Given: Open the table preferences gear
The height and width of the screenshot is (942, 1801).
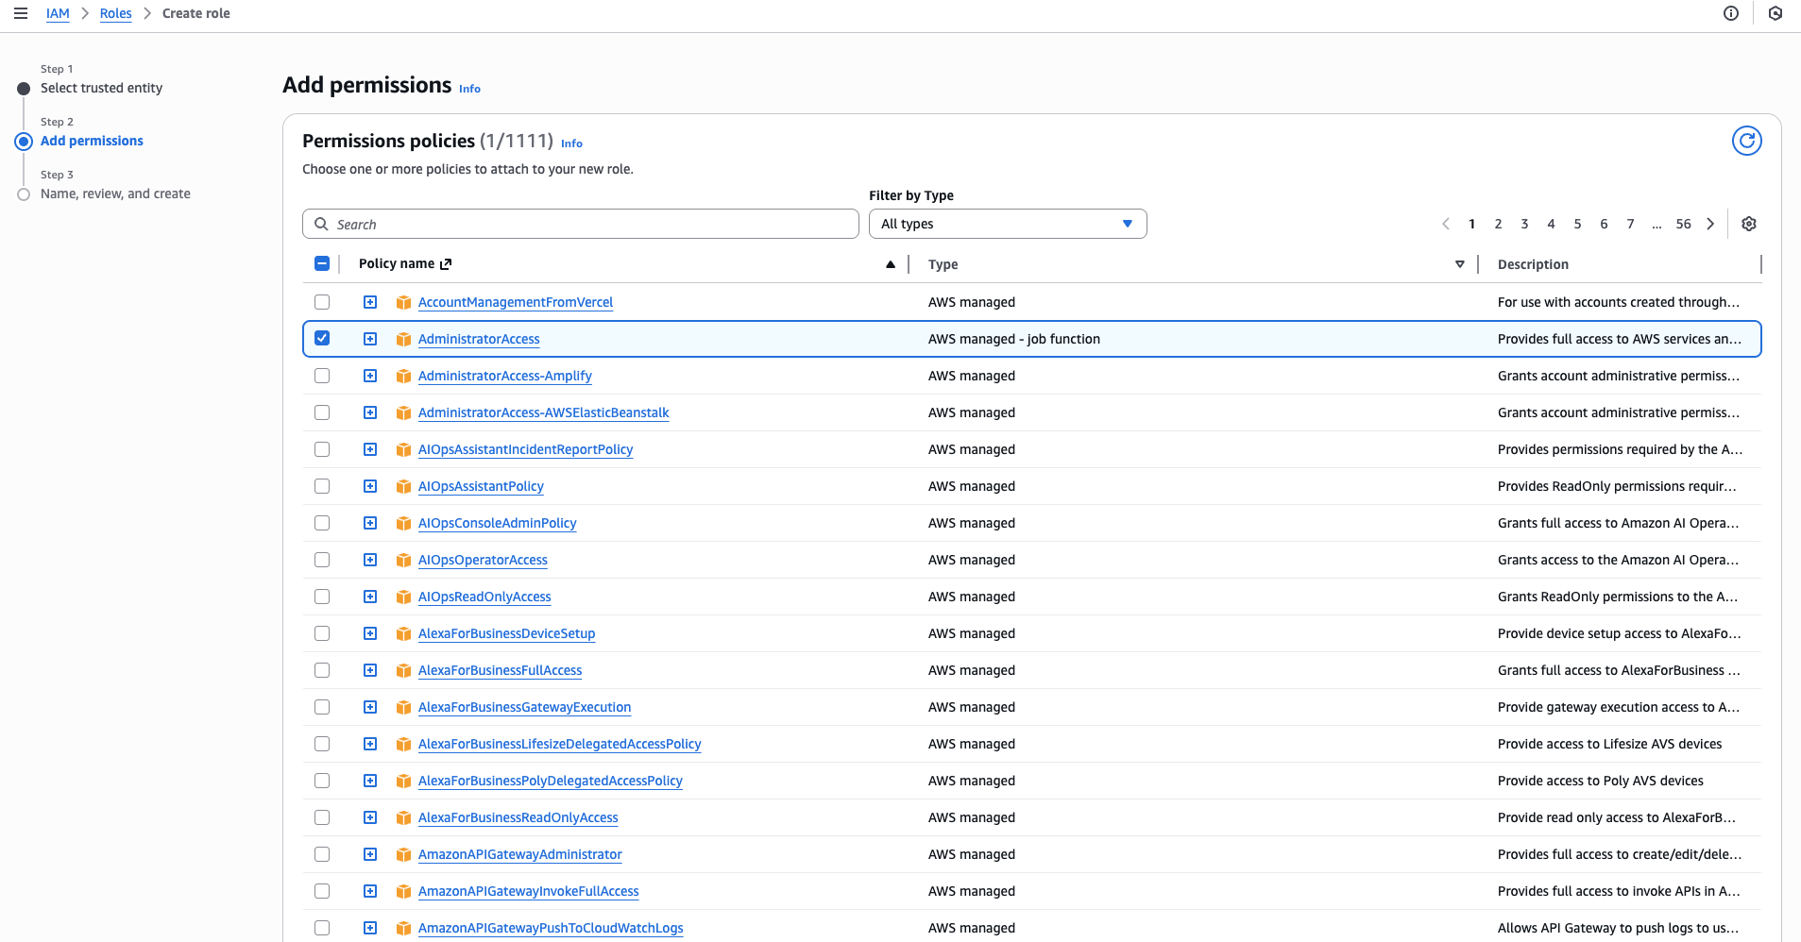Looking at the screenshot, I should tap(1748, 224).
